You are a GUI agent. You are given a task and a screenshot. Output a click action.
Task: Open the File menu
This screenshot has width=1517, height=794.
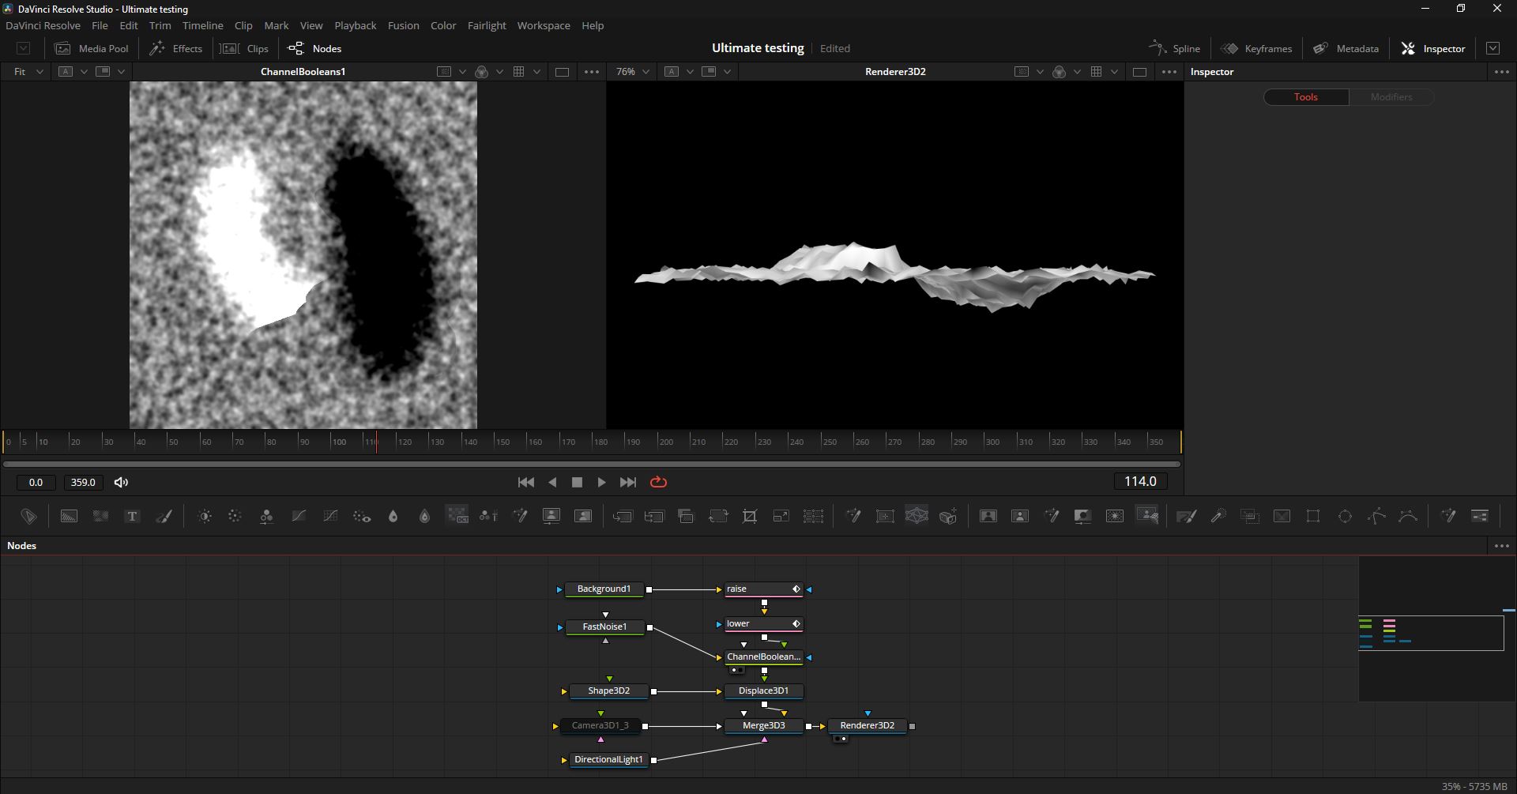point(100,25)
